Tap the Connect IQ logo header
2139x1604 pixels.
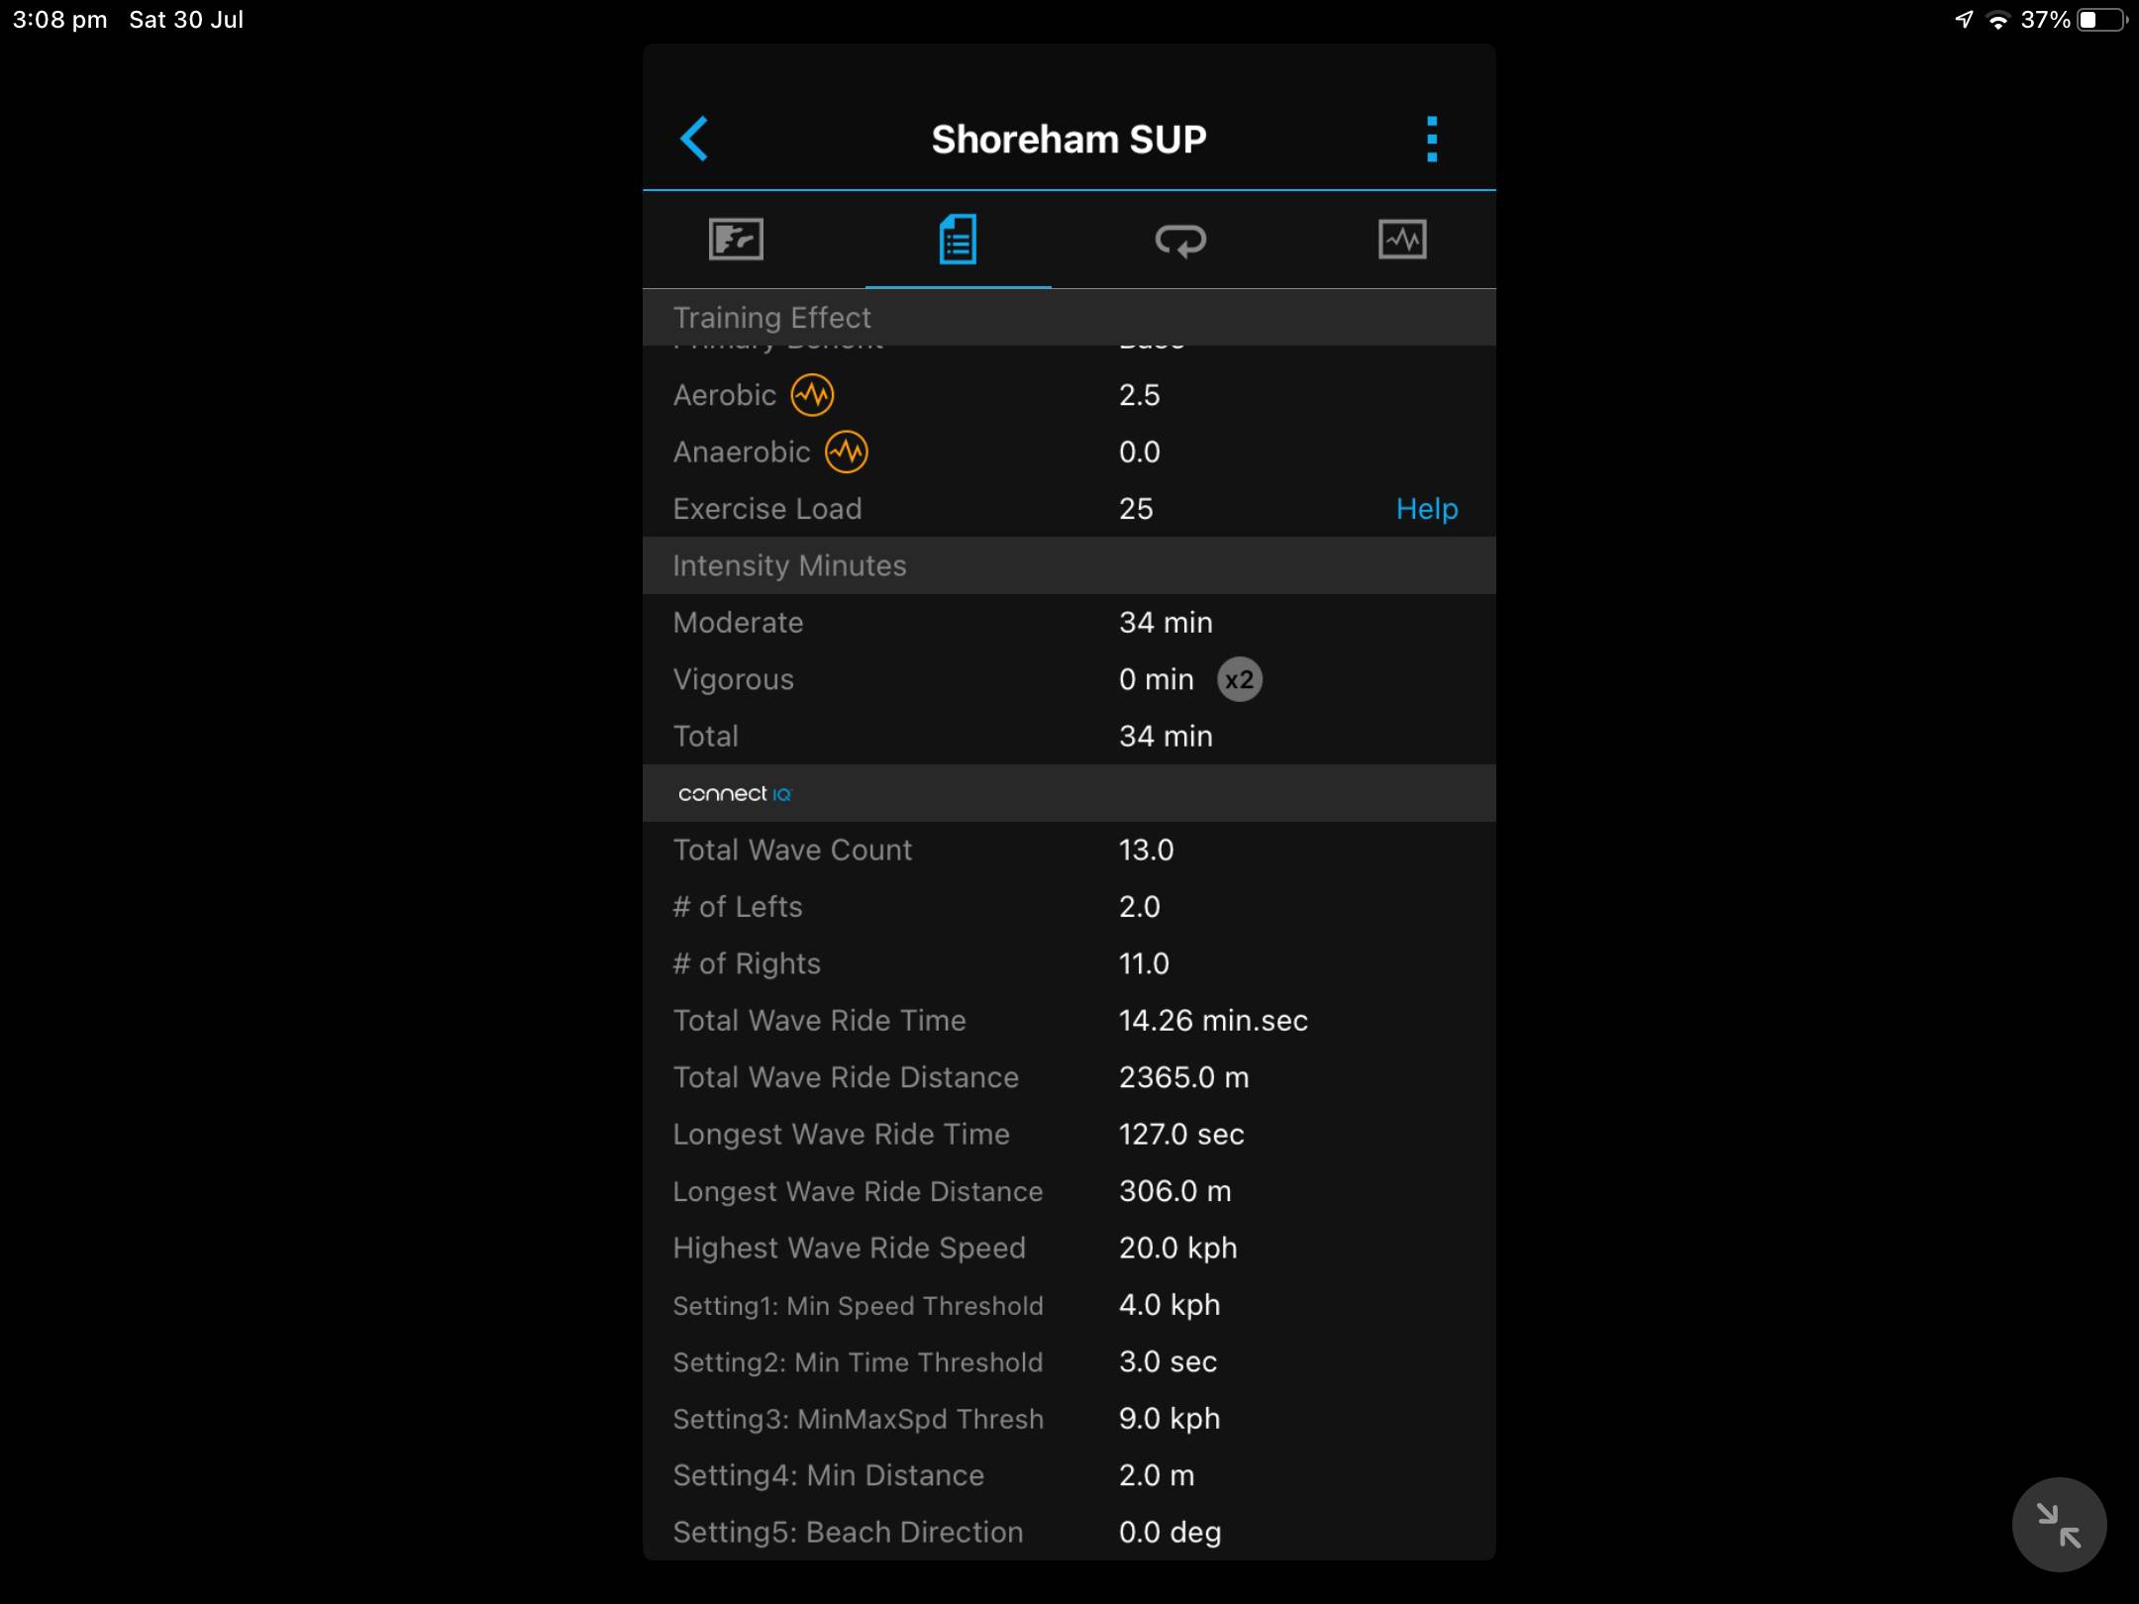(x=735, y=794)
